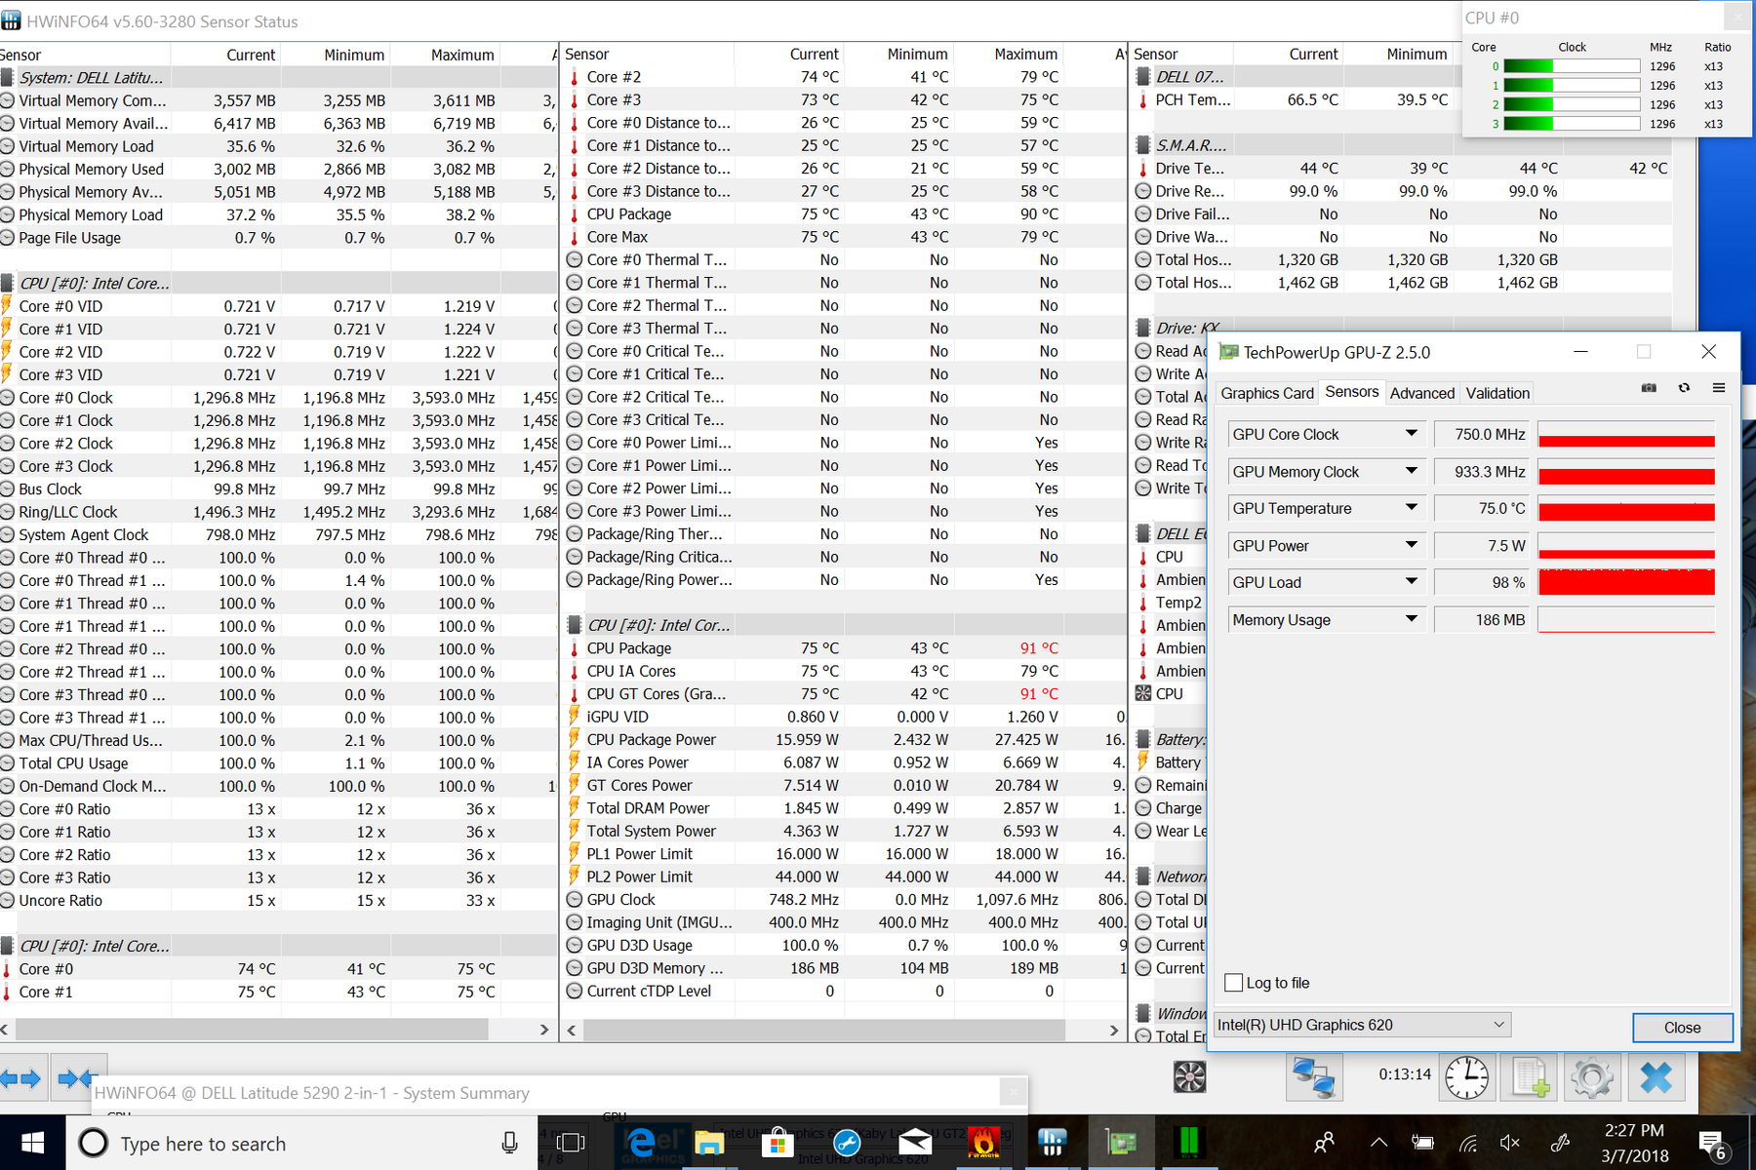Click the HWiNFO reset clock icon
This screenshot has width=1756, height=1170.
pos(1466,1077)
